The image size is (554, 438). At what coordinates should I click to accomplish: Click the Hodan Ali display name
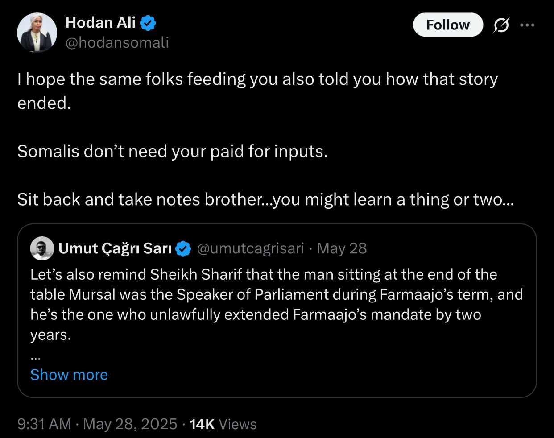click(x=100, y=22)
